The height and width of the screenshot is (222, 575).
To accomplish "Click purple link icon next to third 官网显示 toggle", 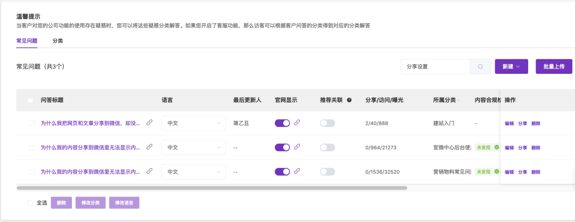I will (297, 172).
